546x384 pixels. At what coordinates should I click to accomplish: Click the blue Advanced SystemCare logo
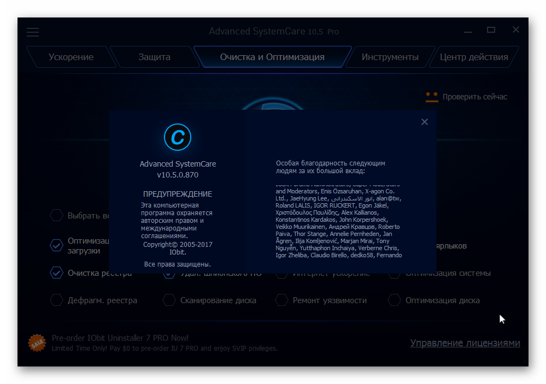pos(178,137)
